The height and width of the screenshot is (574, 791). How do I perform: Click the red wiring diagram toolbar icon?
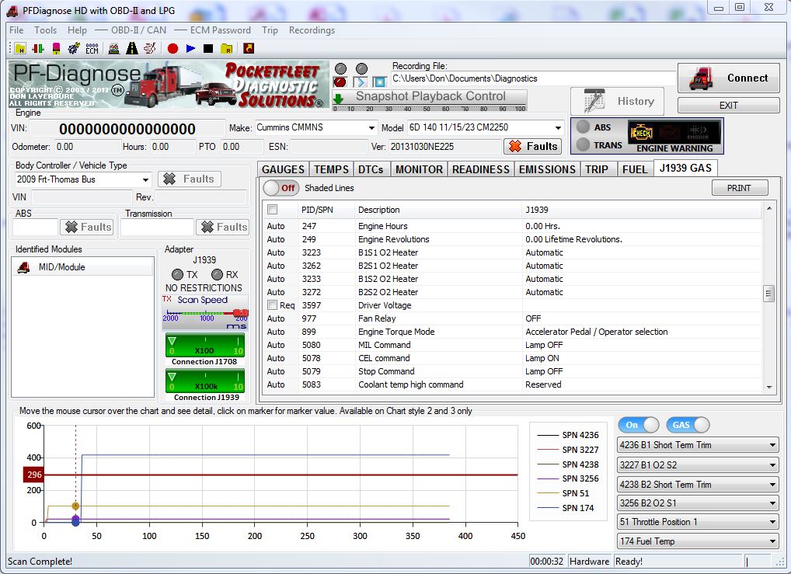150,48
